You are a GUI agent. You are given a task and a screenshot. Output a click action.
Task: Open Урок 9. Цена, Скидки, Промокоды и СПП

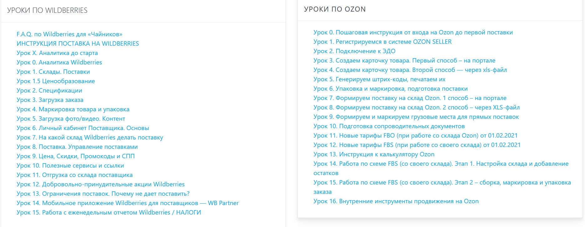click(x=75, y=156)
